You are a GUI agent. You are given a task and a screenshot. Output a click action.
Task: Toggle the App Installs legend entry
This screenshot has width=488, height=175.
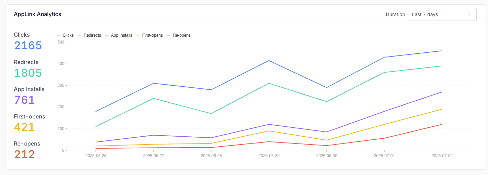(119, 35)
